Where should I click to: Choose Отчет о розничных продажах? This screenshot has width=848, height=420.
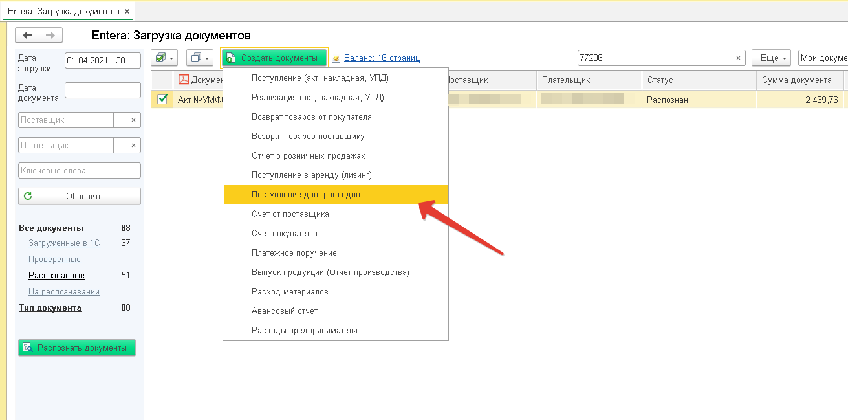(x=336, y=156)
